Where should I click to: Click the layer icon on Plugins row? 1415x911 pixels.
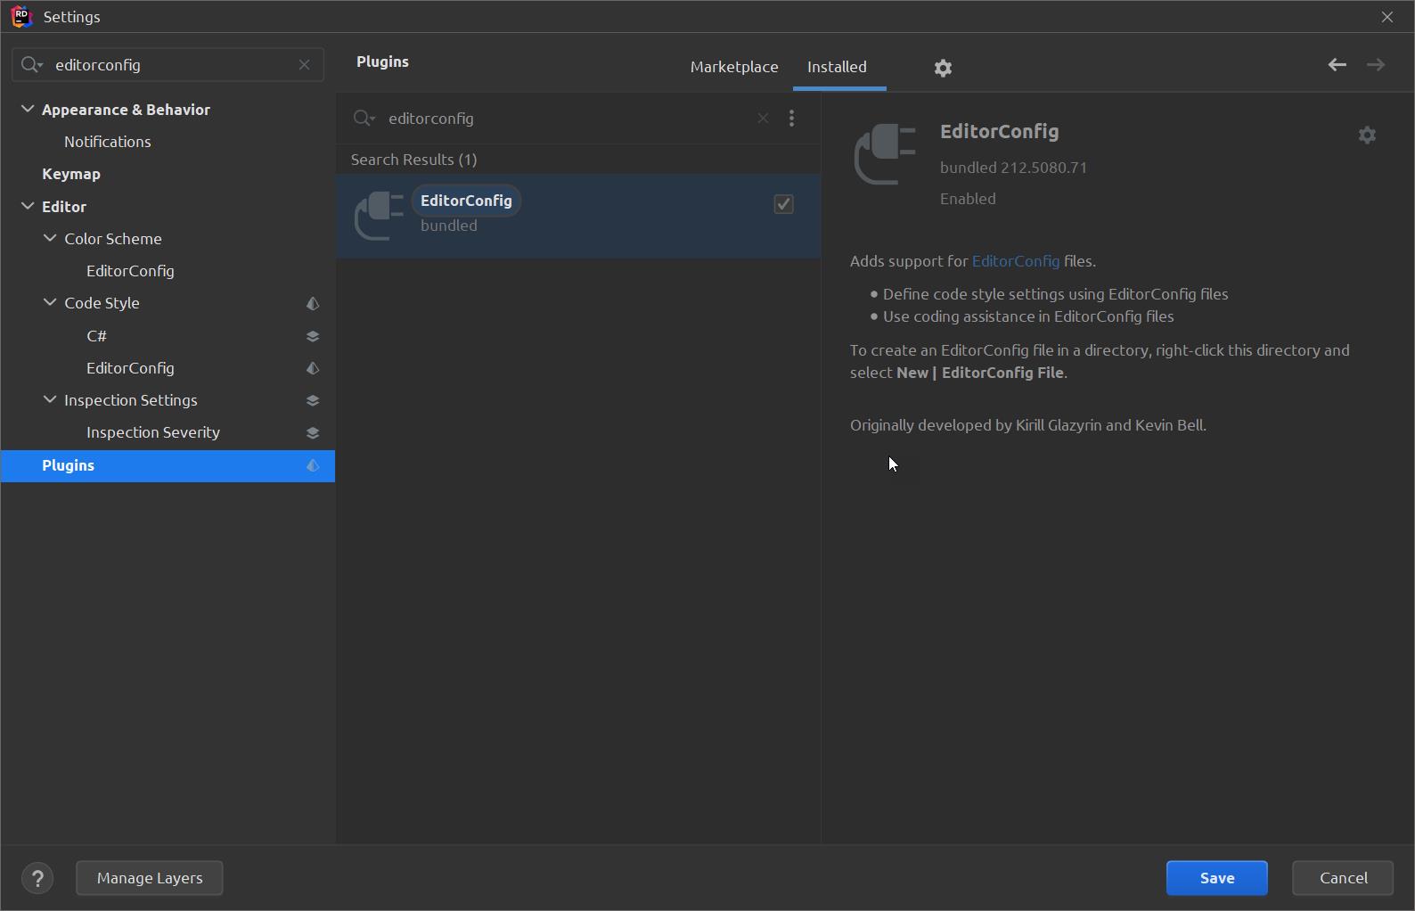[313, 465]
